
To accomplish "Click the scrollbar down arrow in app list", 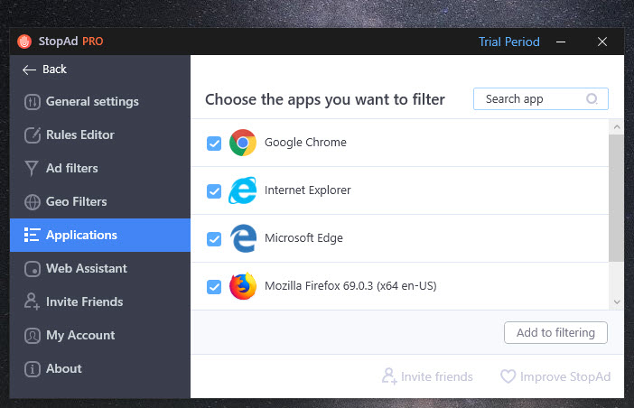I will [617, 301].
